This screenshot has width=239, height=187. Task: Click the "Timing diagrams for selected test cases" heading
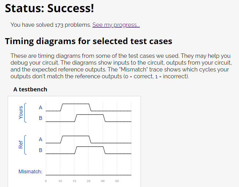point(88,41)
